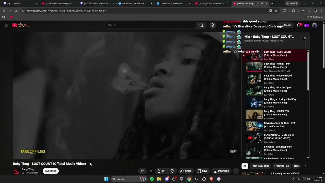This screenshot has height=183, width=325.
Task: Switch to the (2) -1 - Twitch tab
Action: (20, 4)
